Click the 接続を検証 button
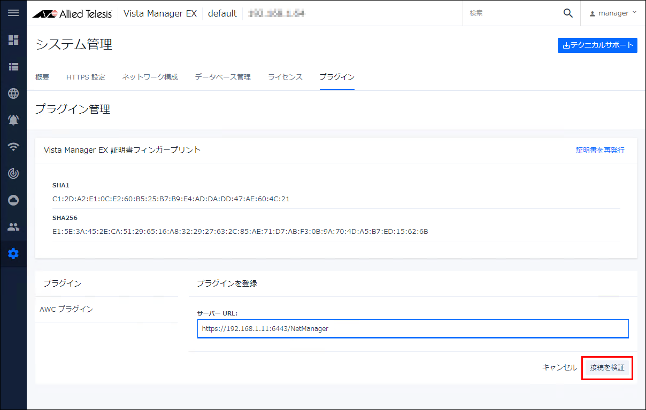 coord(607,367)
